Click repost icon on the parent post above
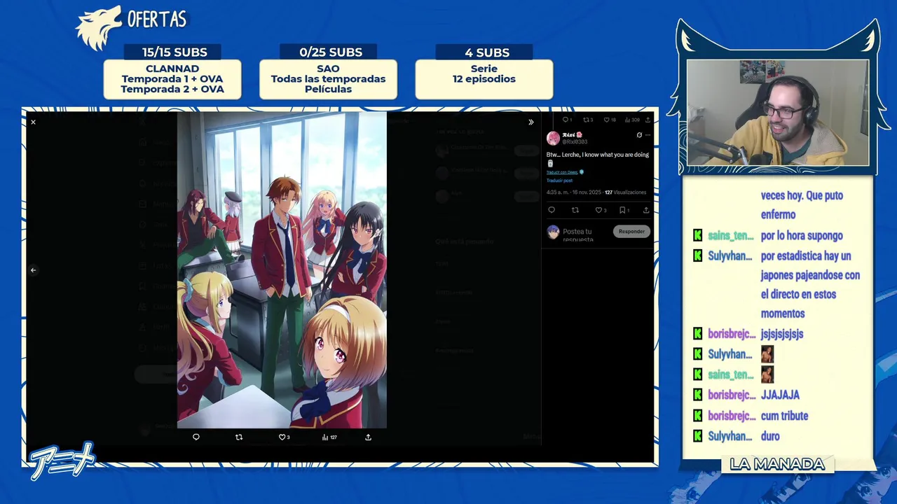 588,120
